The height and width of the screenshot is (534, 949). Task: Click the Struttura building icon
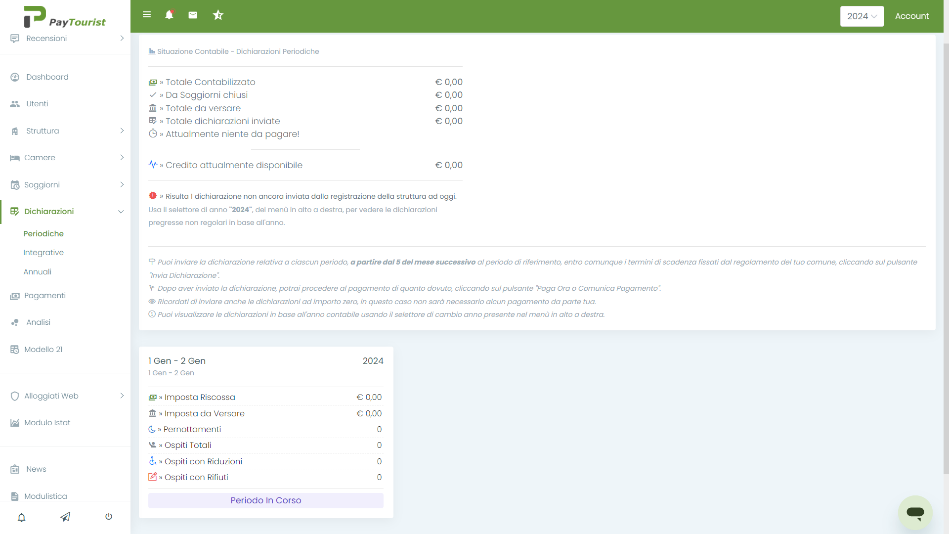15,131
